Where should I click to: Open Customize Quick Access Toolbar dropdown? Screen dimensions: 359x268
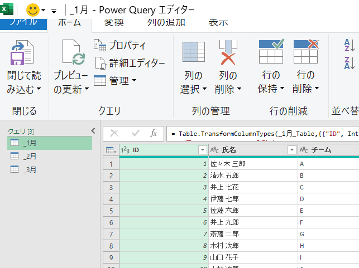tap(54, 11)
